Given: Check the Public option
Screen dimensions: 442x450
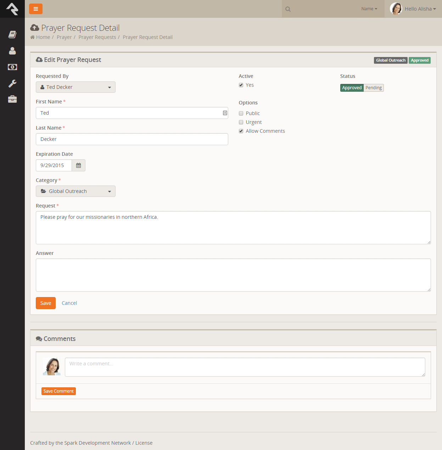Looking at the screenshot, I should tap(241, 113).
